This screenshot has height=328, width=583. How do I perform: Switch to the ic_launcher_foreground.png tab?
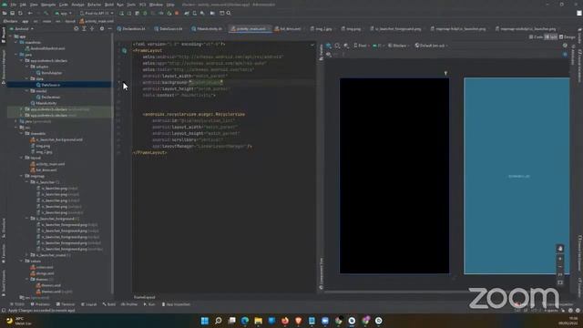point(396,28)
